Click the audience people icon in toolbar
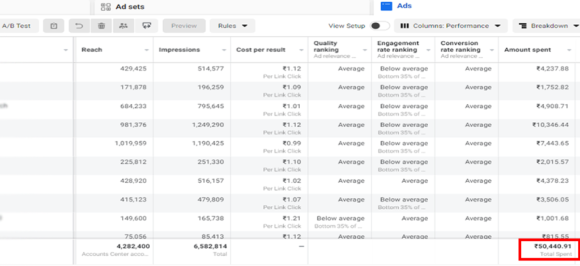The image size is (580, 266). pyautogui.click(x=123, y=26)
